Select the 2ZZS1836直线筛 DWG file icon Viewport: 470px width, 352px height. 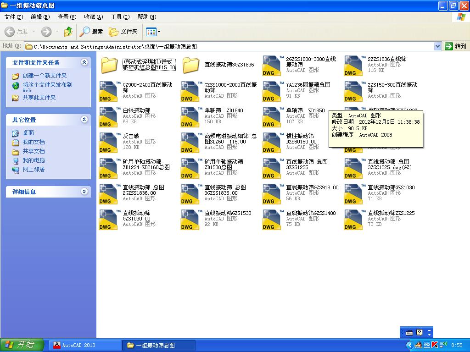(x=354, y=65)
